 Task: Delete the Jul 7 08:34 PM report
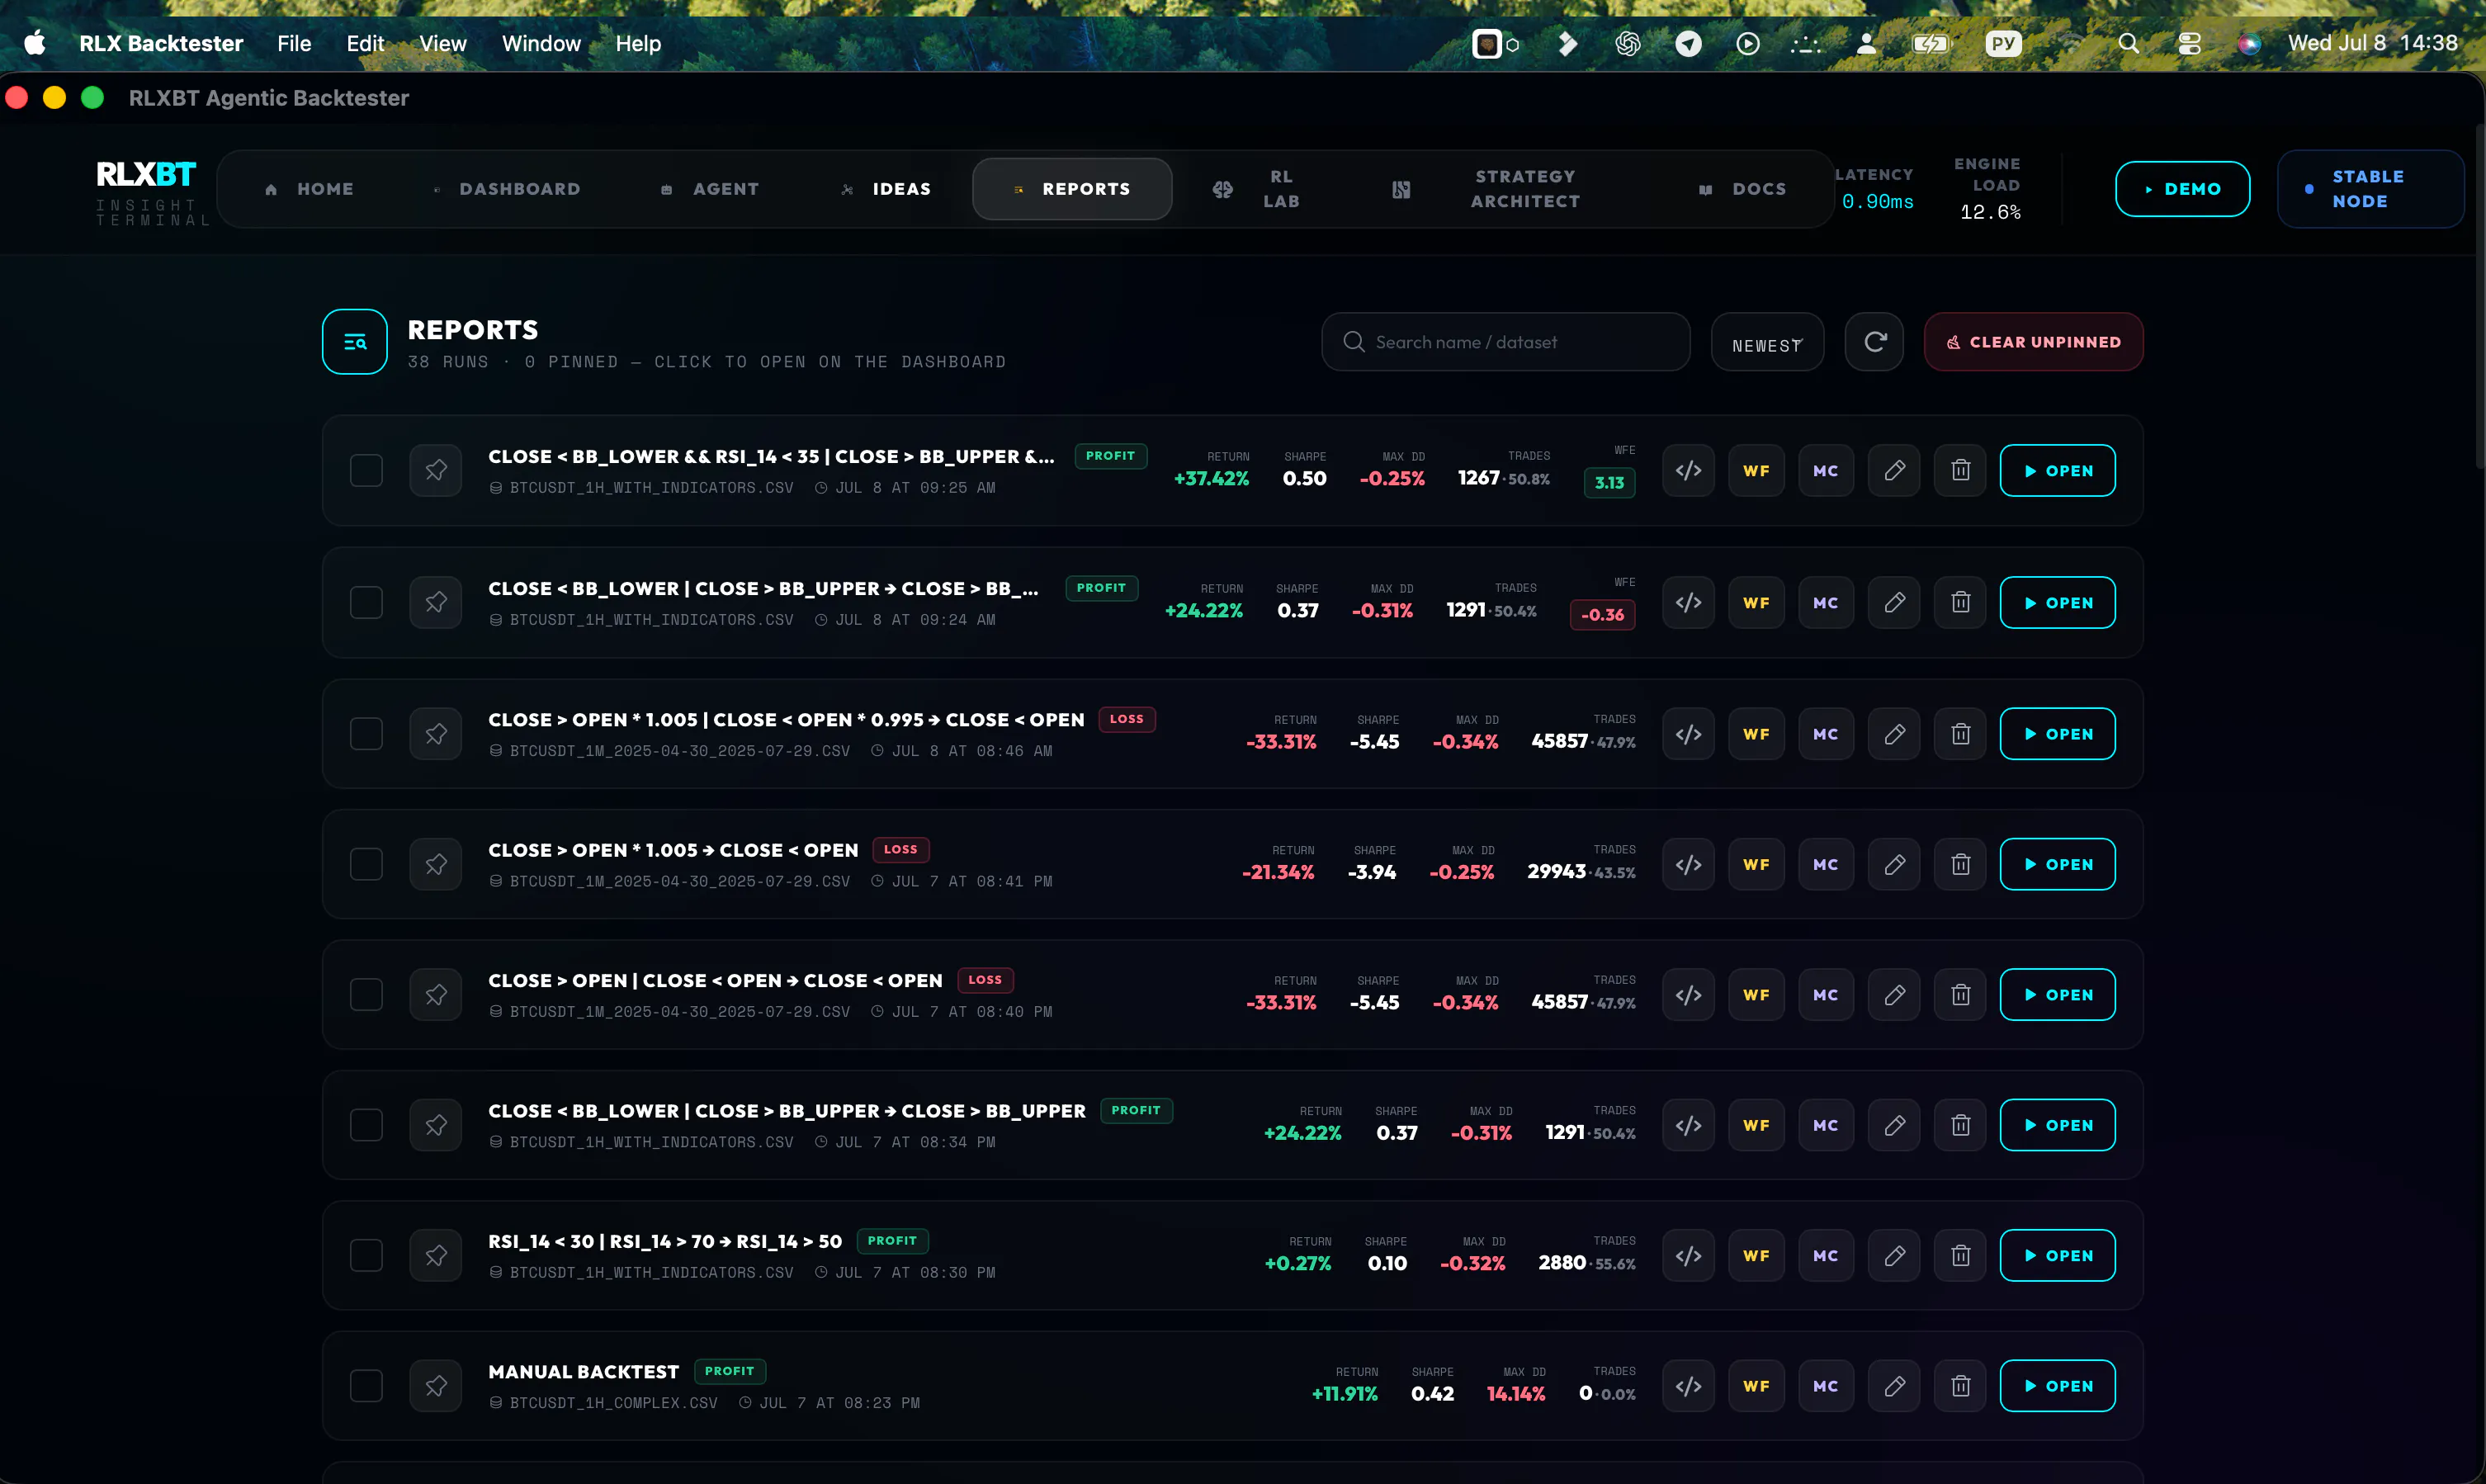[x=1960, y=1125]
